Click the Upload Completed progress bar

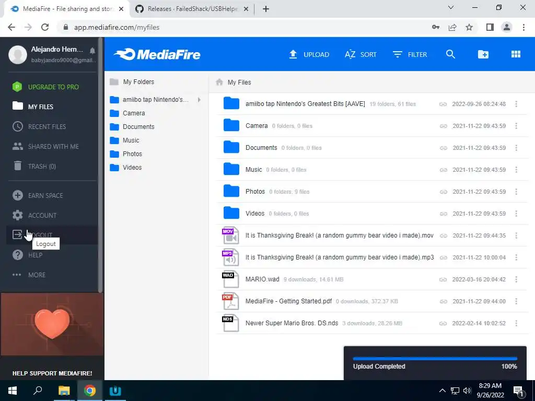435,359
